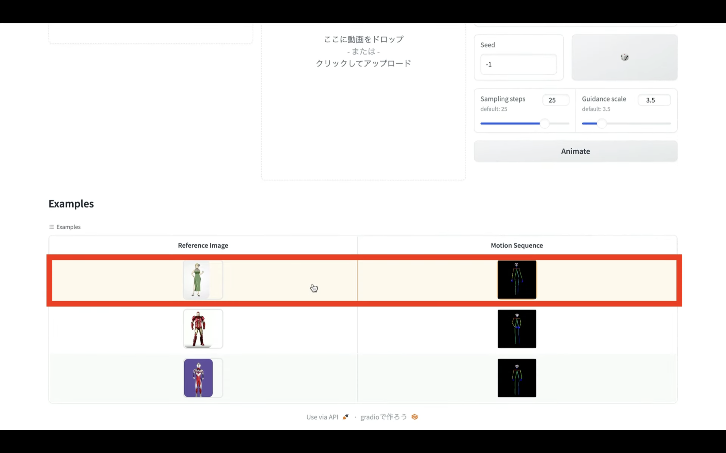This screenshot has height=453, width=726.
Task: Open the Use via API link
Action: click(x=327, y=417)
